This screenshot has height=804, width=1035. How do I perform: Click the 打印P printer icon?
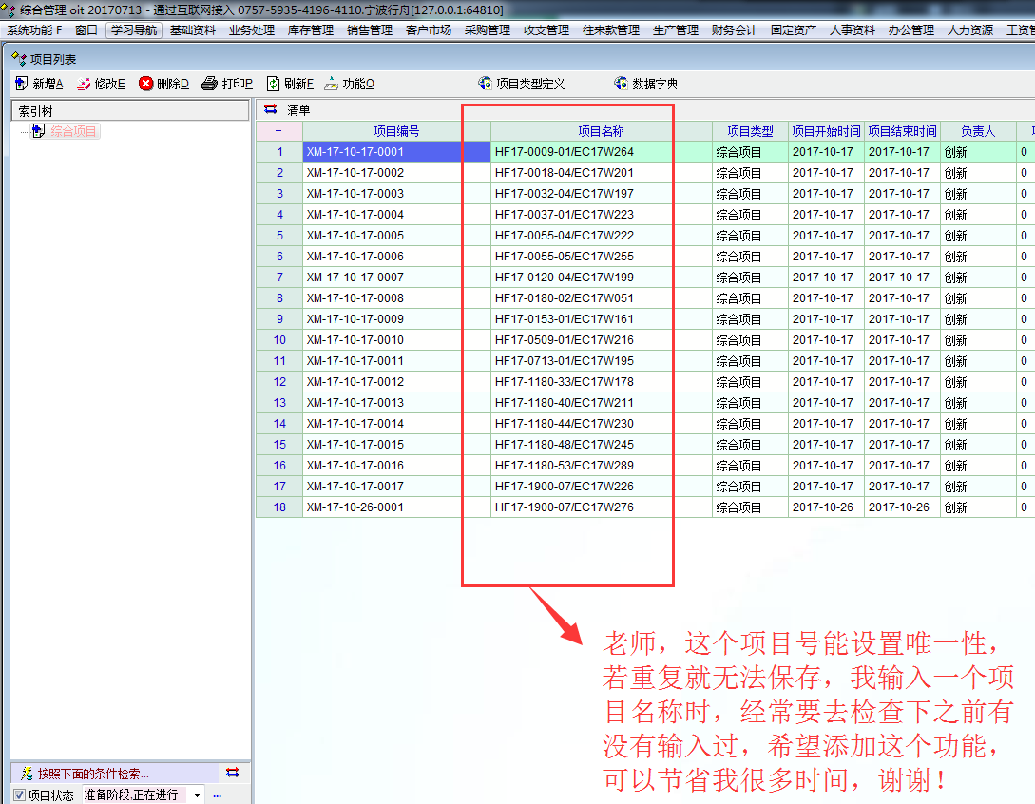(x=209, y=84)
